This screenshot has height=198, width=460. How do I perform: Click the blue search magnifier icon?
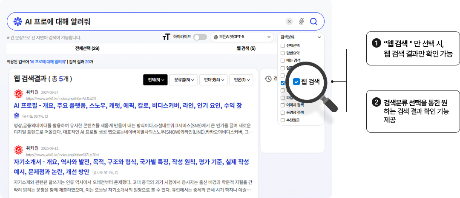tap(314, 22)
